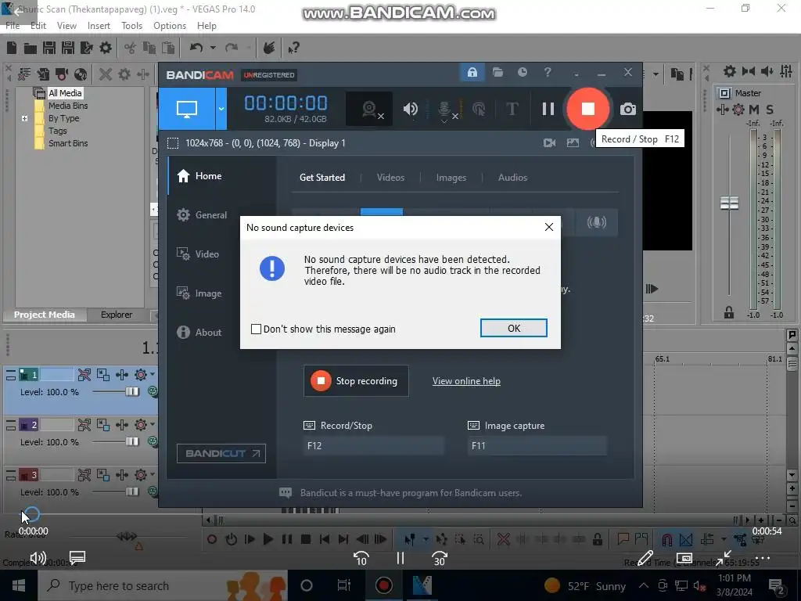Adjust track 2 Level slider
This screenshot has width=801, height=601.
131,441
